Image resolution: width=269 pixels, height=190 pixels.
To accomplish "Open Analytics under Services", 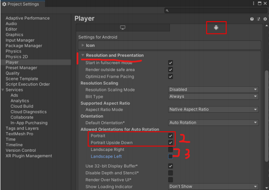I will coord(20,101).
